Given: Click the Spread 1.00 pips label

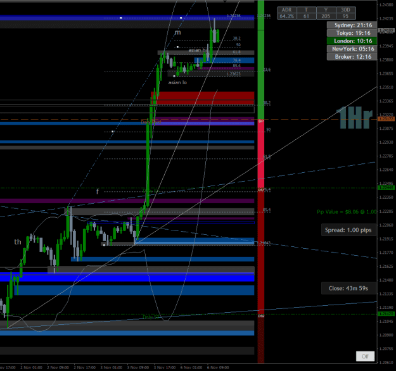Looking at the screenshot, I should tap(348, 230).
